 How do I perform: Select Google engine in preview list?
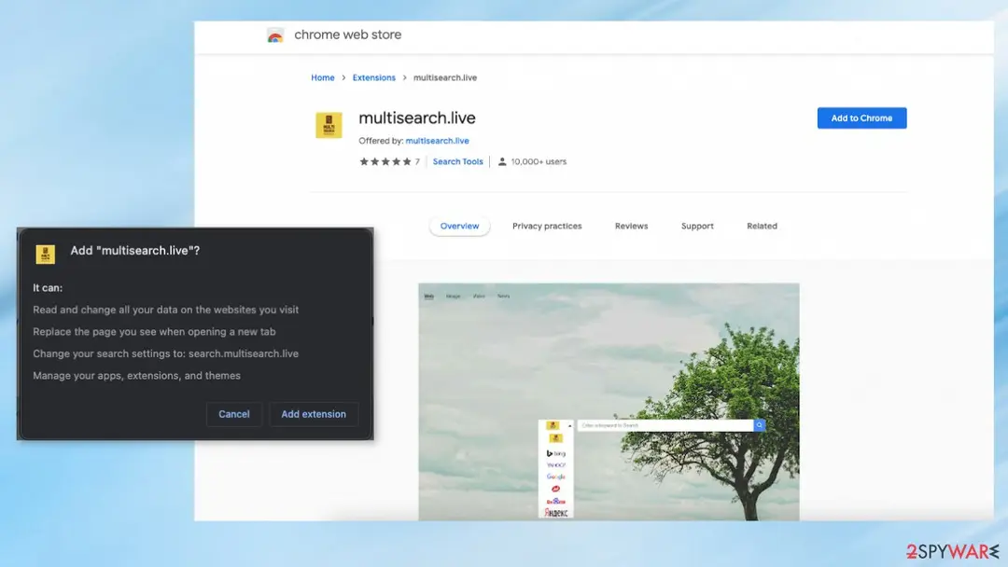pyautogui.click(x=555, y=477)
